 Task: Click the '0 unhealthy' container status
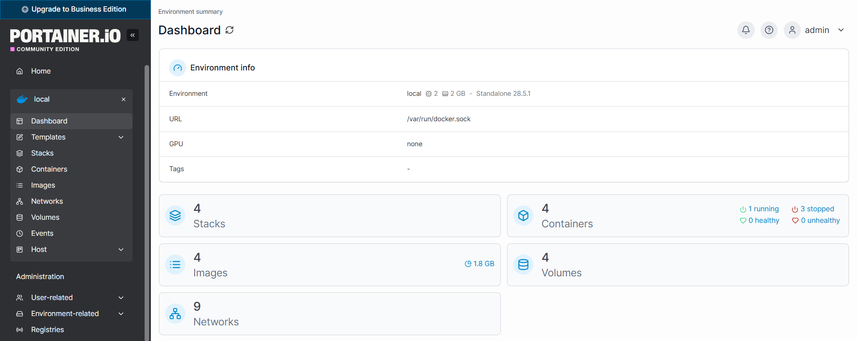pos(816,221)
